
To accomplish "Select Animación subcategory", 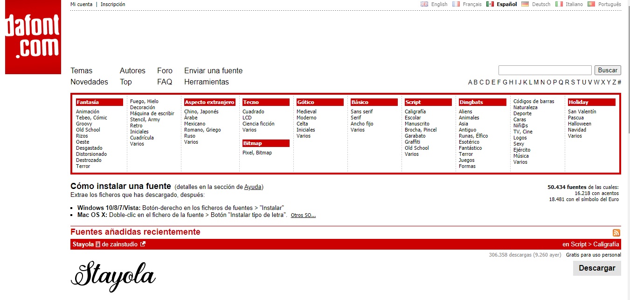I will (x=88, y=112).
